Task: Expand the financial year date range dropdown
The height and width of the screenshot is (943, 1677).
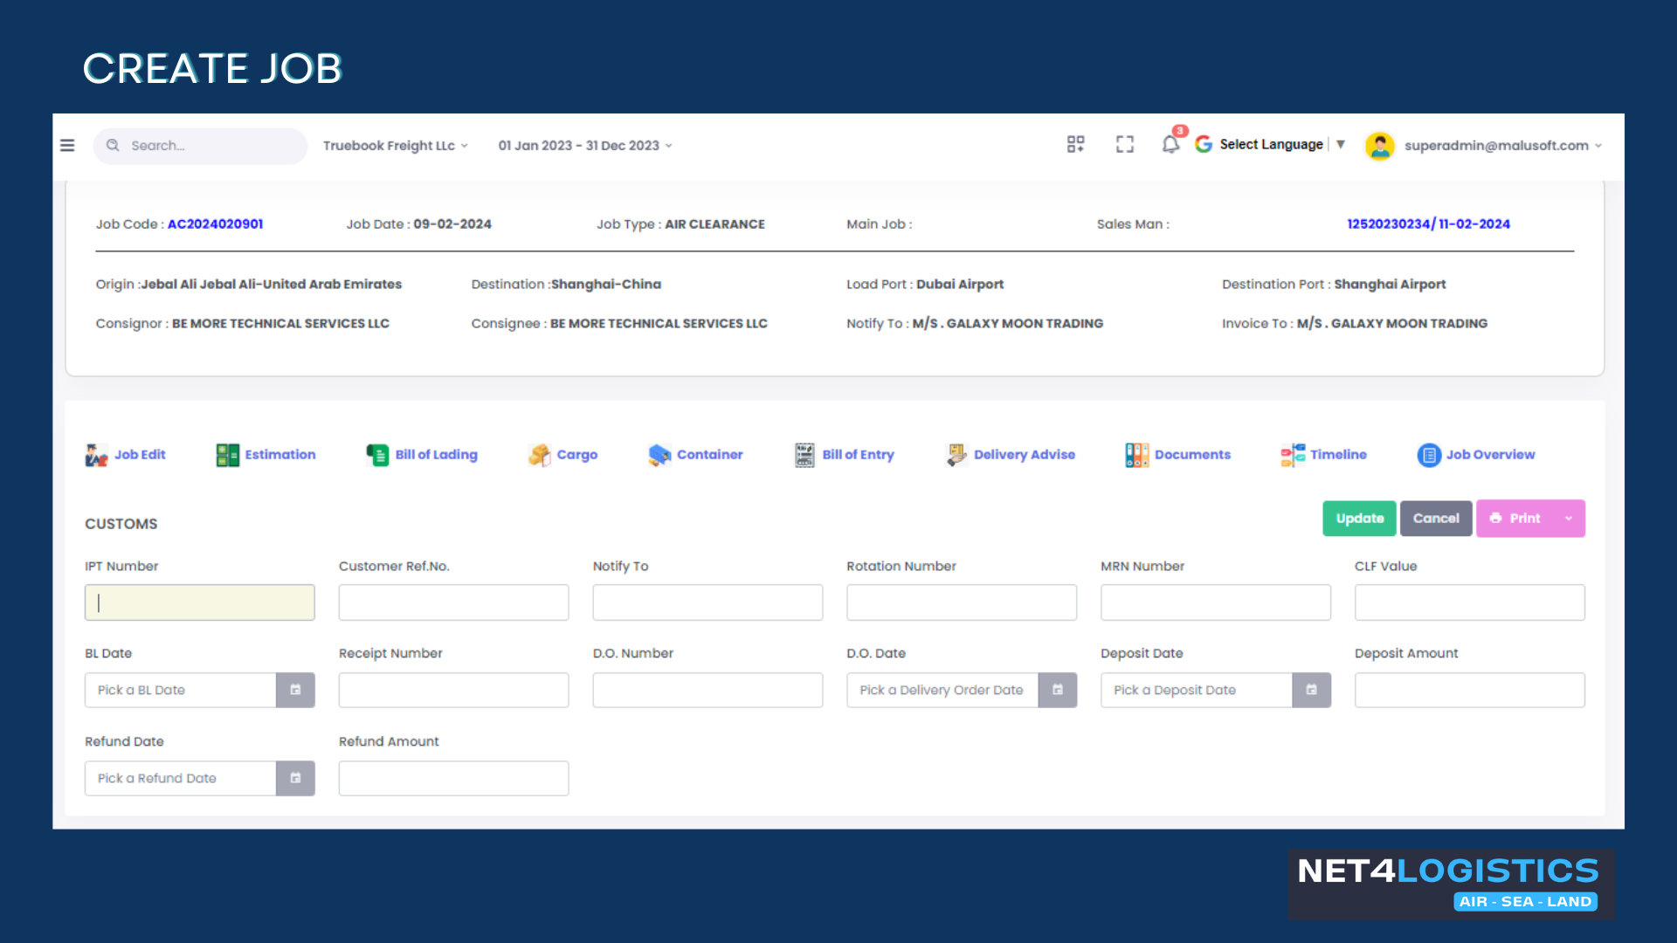Action: pos(584,146)
